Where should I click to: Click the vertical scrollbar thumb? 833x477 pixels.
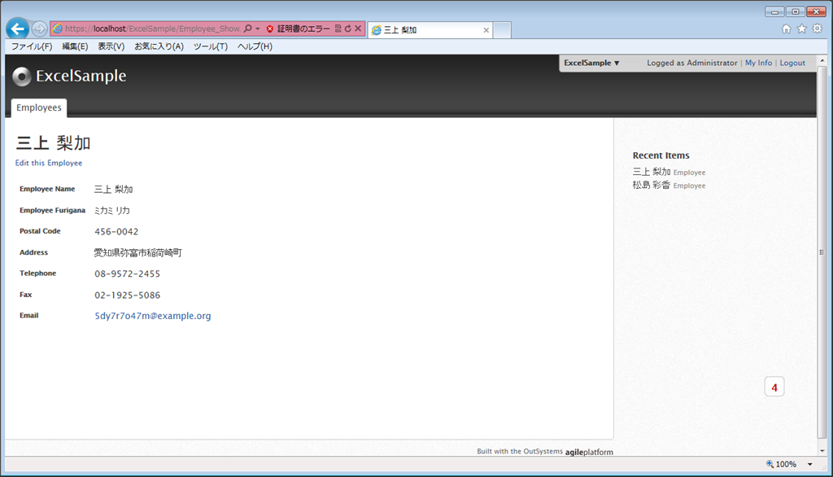tap(822, 252)
